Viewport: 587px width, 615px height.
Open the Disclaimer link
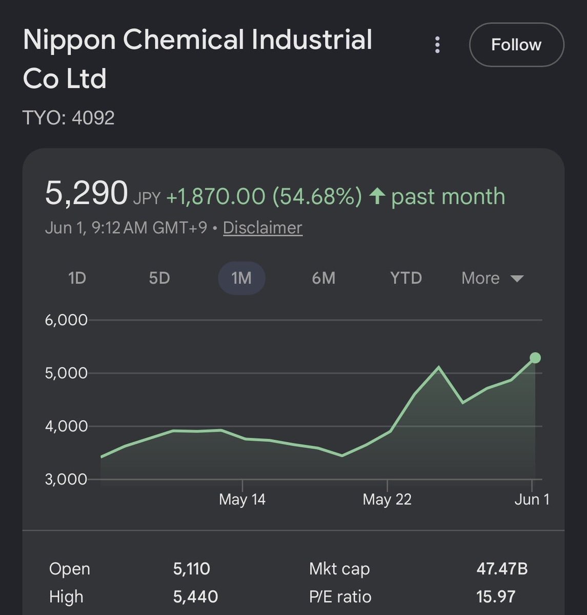262,228
